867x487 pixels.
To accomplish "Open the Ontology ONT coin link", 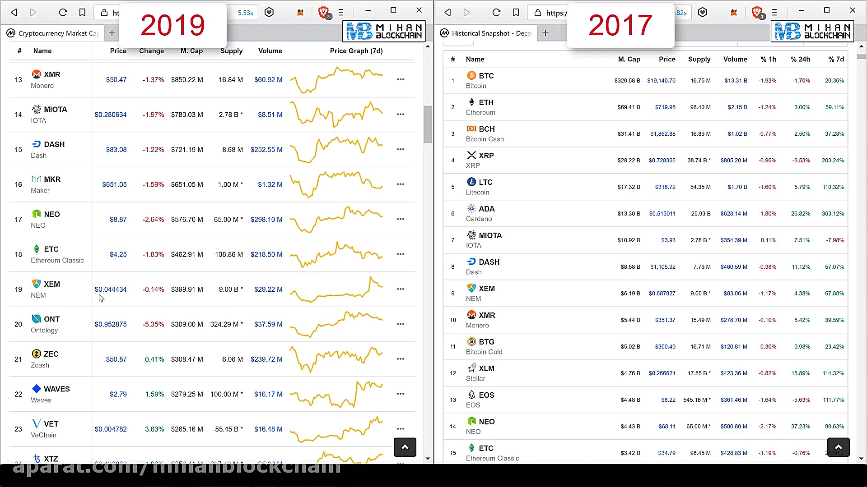I will tap(51, 319).
